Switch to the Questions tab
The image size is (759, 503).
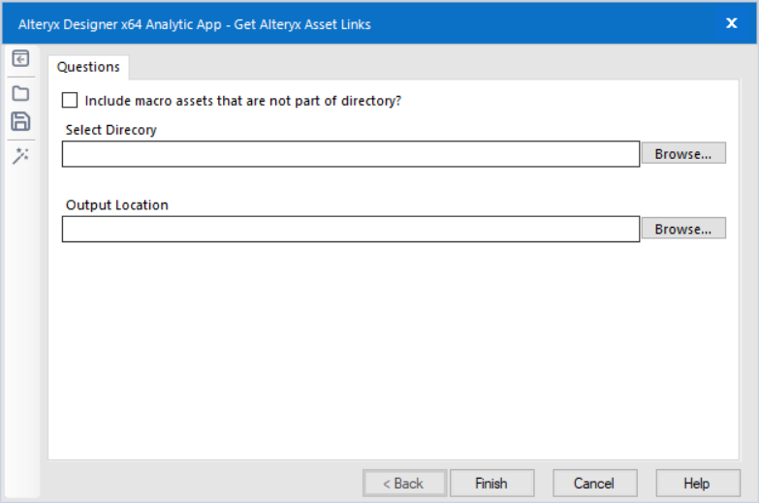[88, 67]
